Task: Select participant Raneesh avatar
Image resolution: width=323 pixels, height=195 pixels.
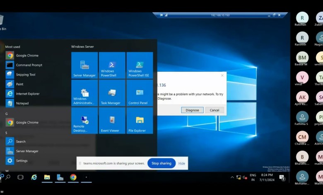Action: point(302,38)
